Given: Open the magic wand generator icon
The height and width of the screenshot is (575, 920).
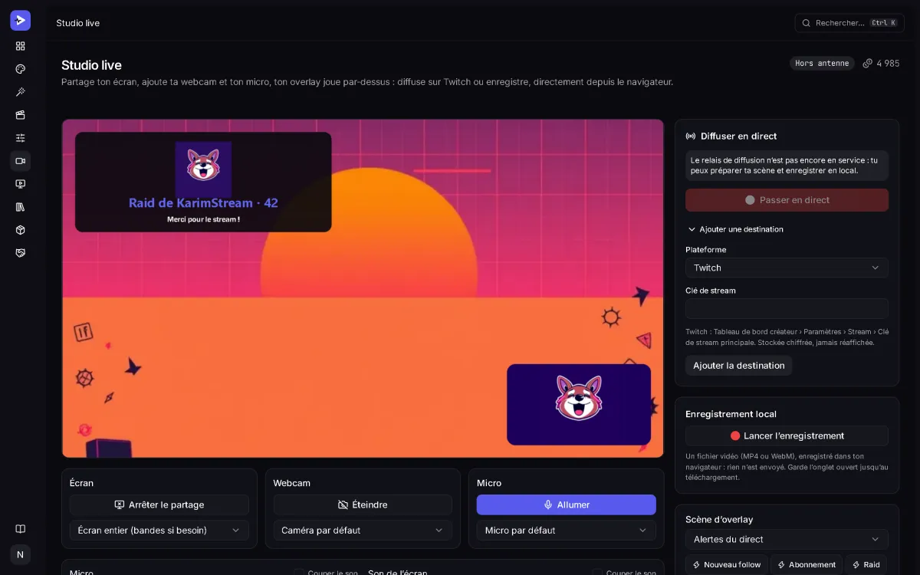Looking at the screenshot, I should (x=21, y=92).
